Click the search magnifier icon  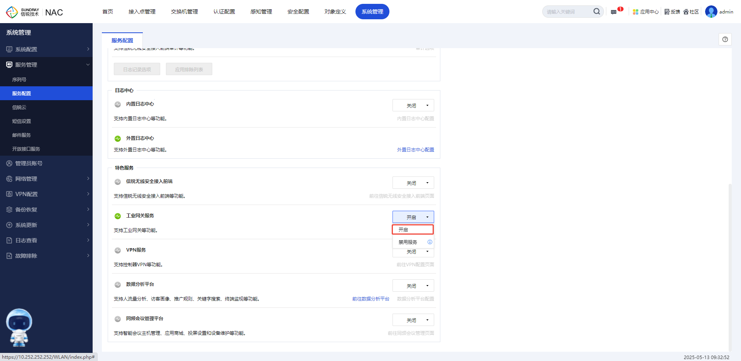point(597,12)
